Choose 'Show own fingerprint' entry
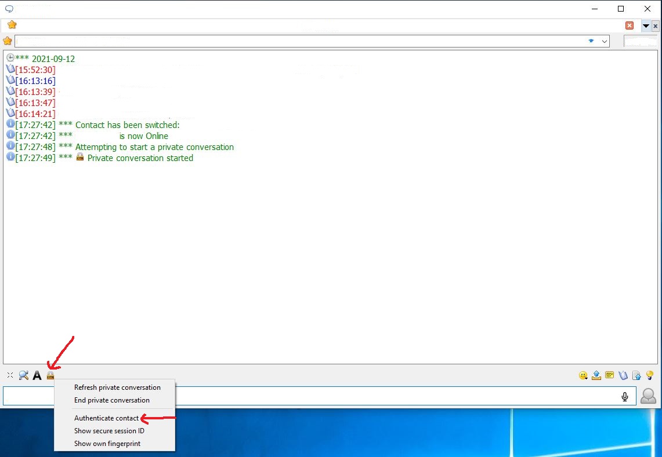The height and width of the screenshot is (457, 662). pyautogui.click(x=107, y=444)
